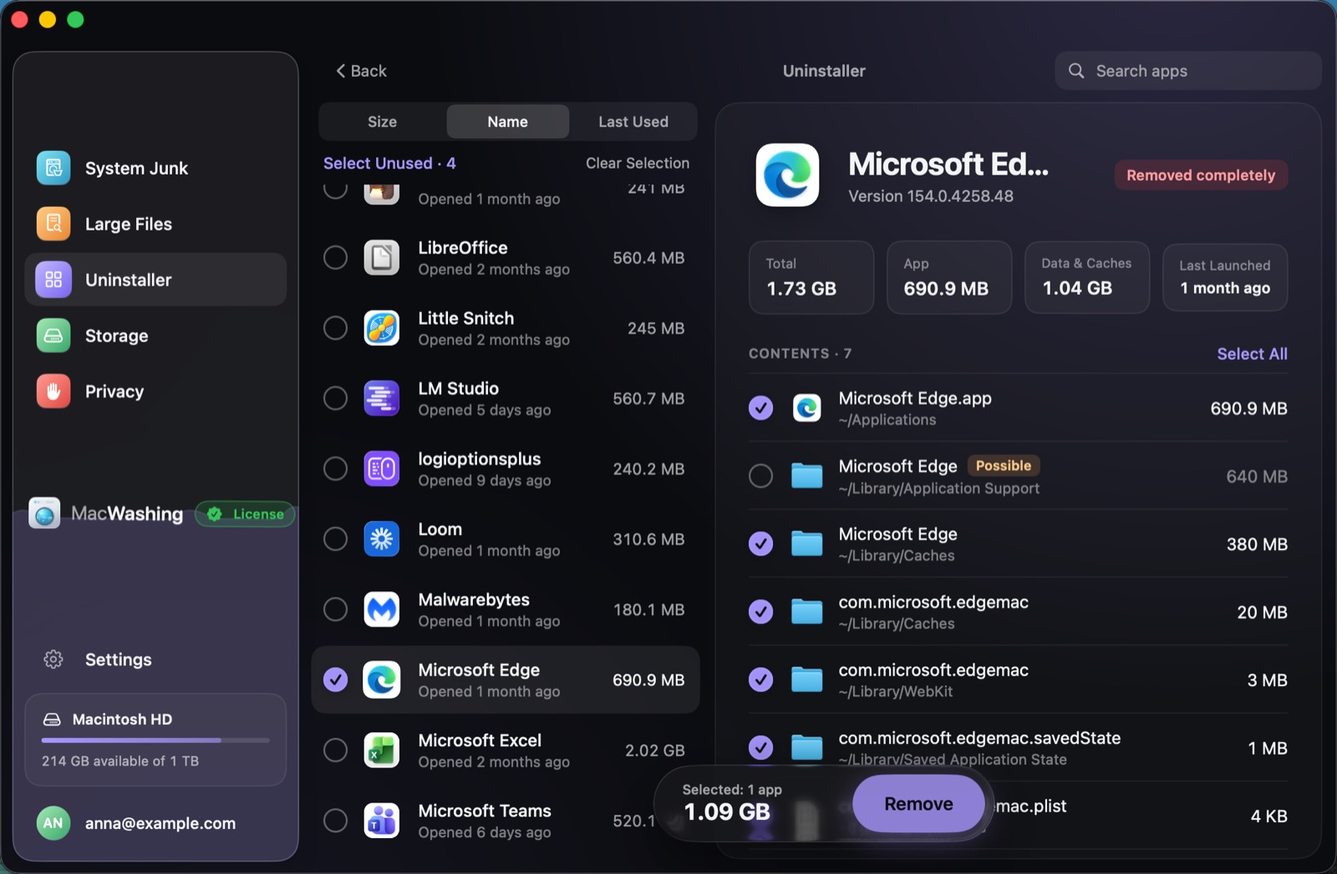
Task: Click the logioptionsplus app icon
Action: coord(382,469)
